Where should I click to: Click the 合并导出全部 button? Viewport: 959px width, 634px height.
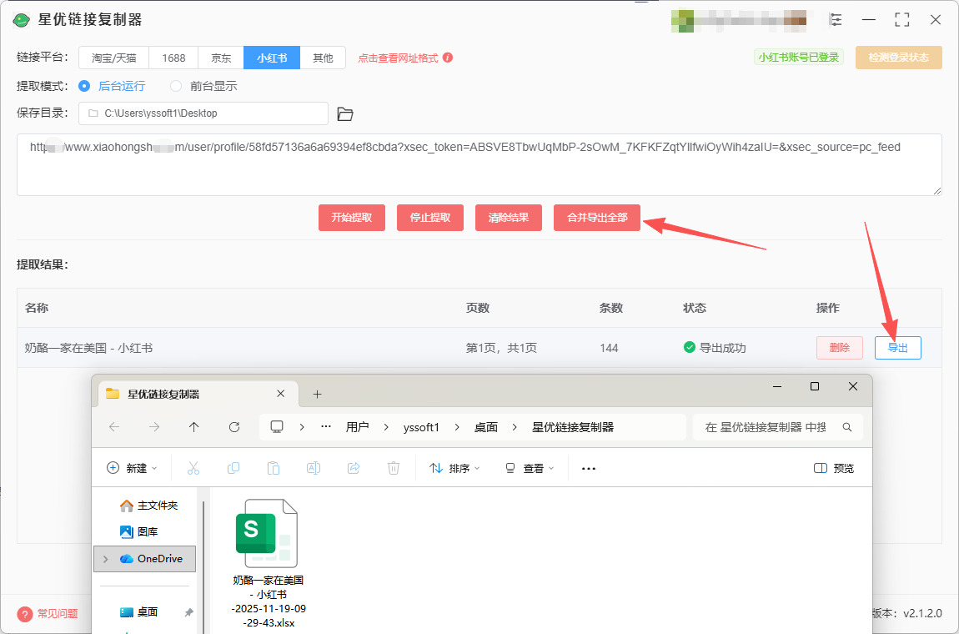coord(597,217)
